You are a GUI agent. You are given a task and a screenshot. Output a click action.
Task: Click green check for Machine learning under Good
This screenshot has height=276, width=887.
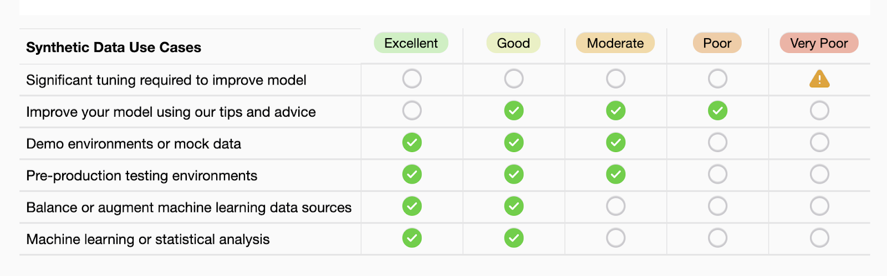514,238
